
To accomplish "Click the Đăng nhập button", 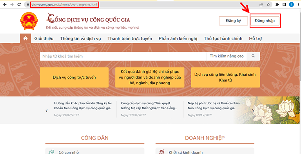I will (x=265, y=21).
